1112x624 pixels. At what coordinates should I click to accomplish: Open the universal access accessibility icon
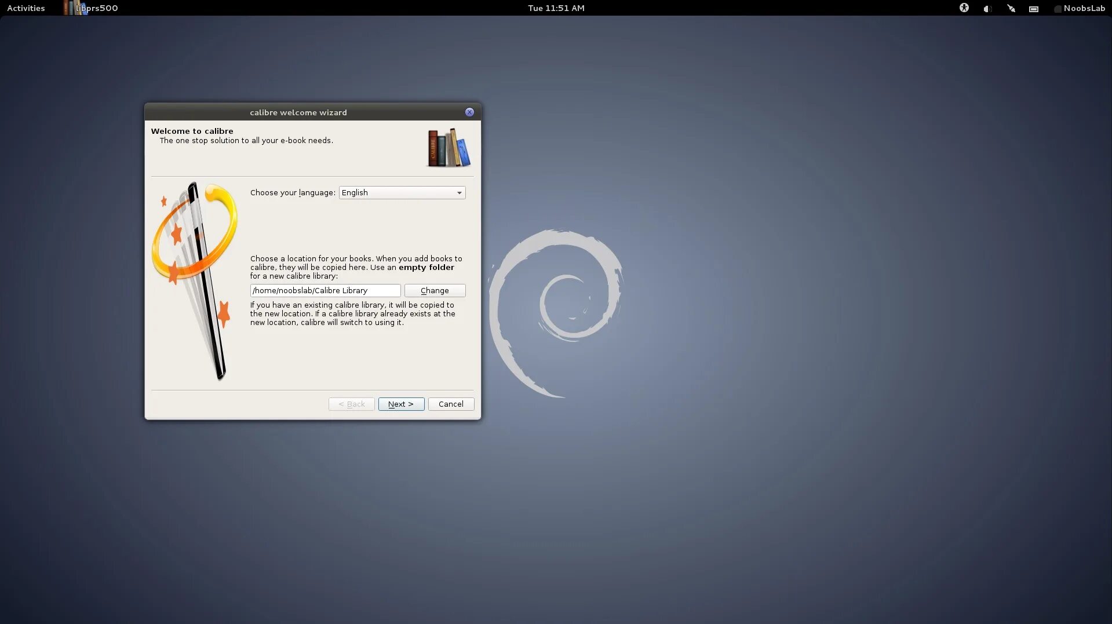coord(964,8)
